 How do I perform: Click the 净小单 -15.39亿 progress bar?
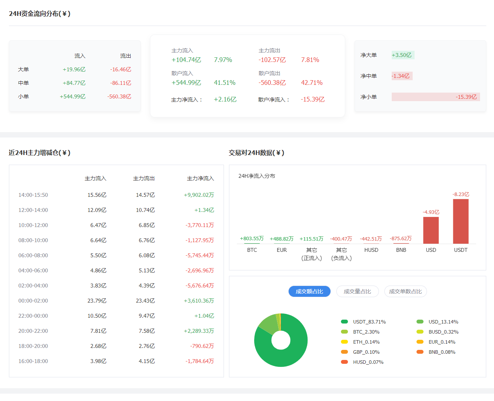coord(435,97)
